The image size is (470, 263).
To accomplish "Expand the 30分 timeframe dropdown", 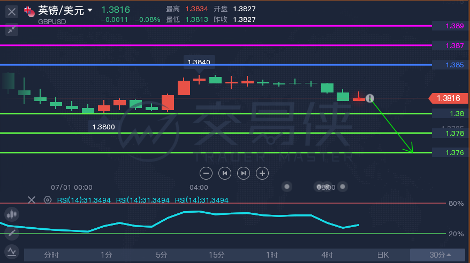I will point(439,255).
